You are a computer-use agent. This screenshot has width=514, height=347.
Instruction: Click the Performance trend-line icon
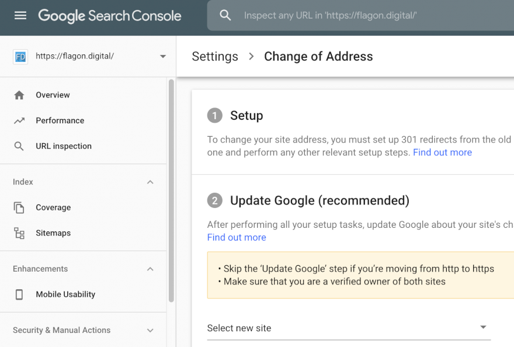[x=19, y=121]
